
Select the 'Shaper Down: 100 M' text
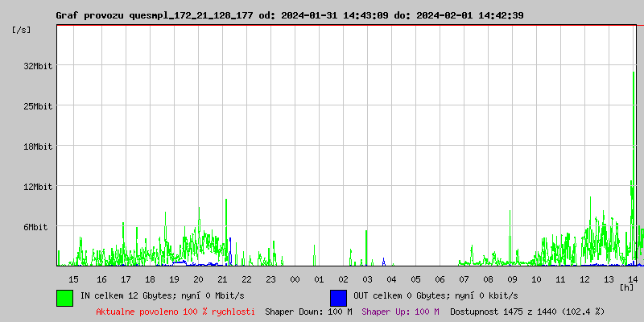click(x=308, y=312)
